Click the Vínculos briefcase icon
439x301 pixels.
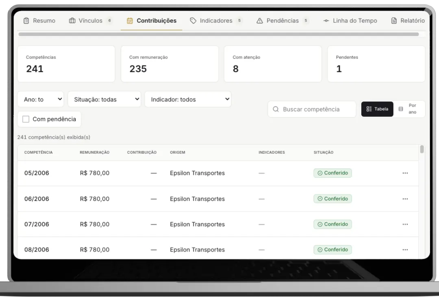(72, 21)
